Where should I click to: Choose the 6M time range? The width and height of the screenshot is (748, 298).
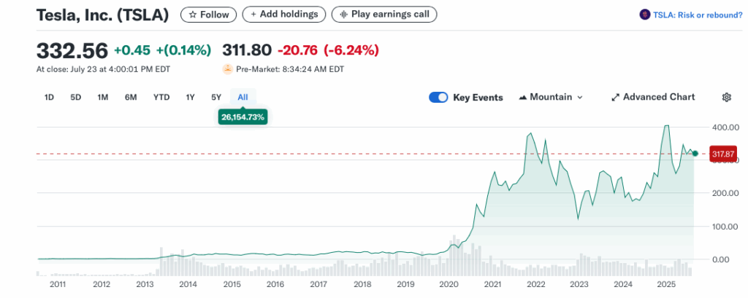(x=131, y=97)
